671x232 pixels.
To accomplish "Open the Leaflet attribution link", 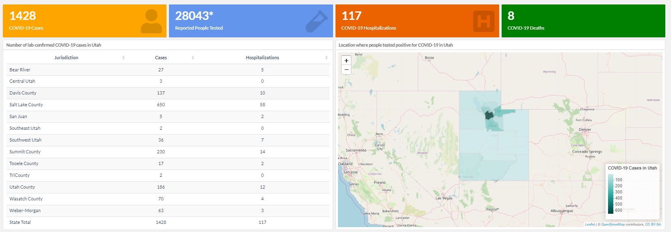I will (590, 224).
